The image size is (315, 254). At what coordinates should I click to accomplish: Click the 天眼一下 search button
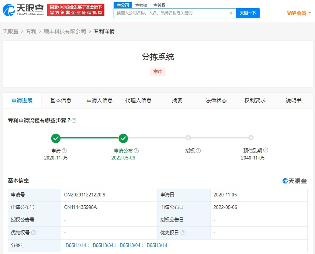[x=248, y=13]
